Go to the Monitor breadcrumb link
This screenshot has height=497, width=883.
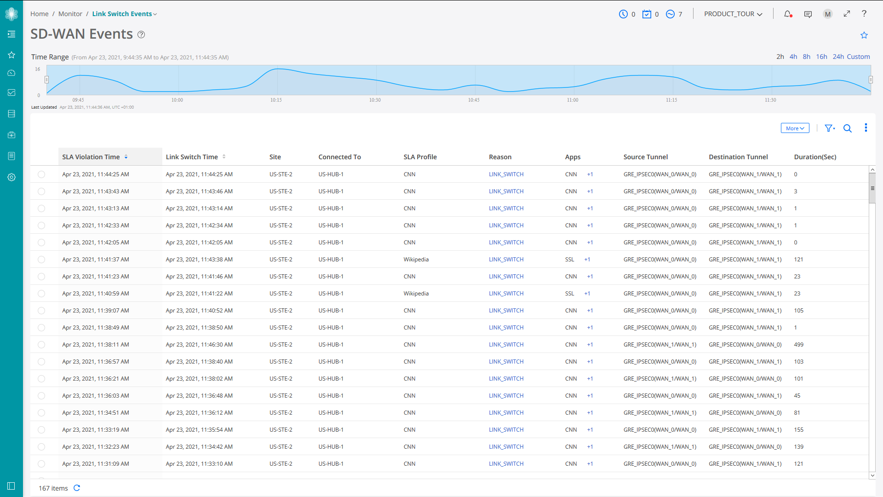[x=70, y=14]
